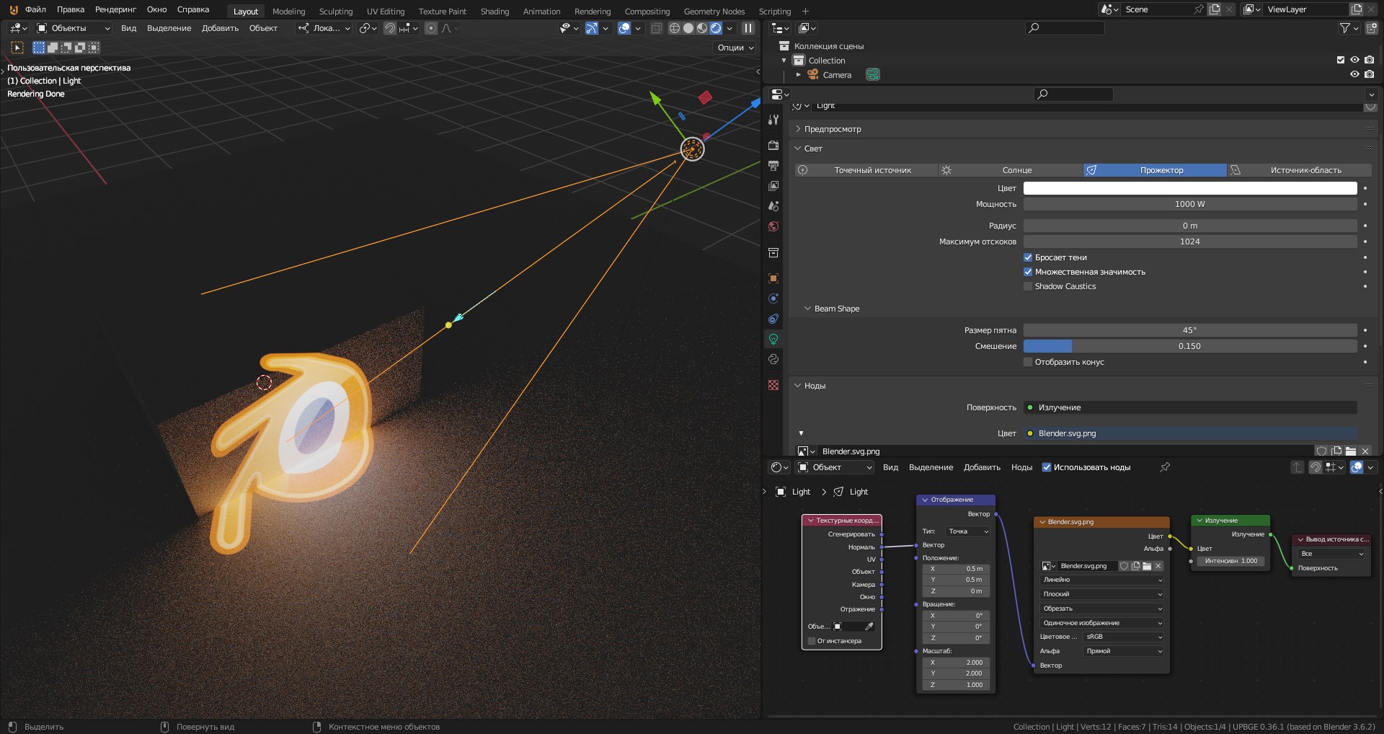Open the 'Опции' dropdown in the viewport
This screenshot has width=1384, height=734.
(x=735, y=48)
